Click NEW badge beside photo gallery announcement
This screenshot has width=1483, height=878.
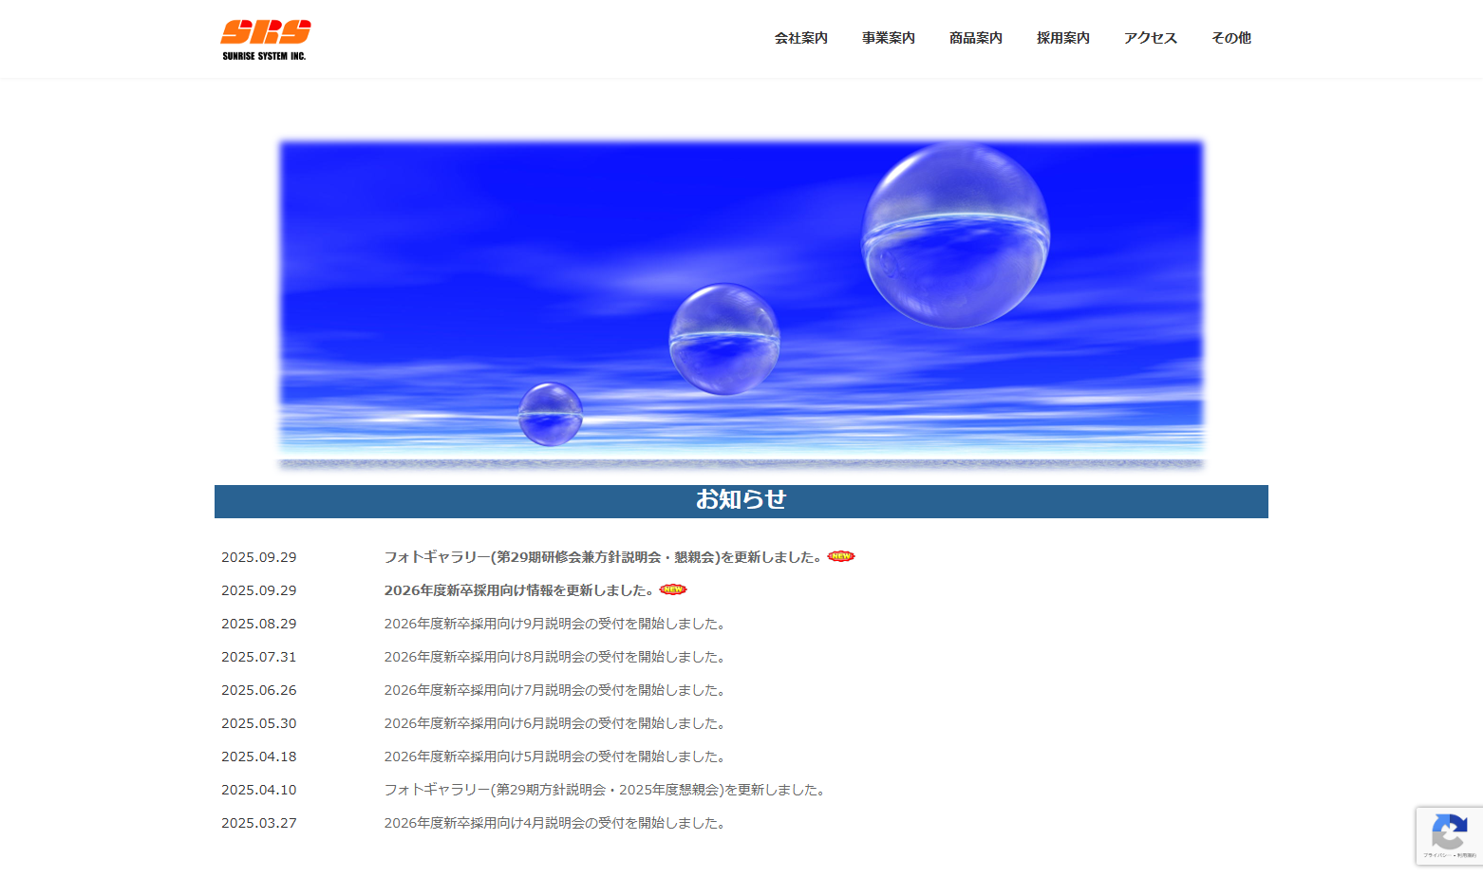coord(840,556)
